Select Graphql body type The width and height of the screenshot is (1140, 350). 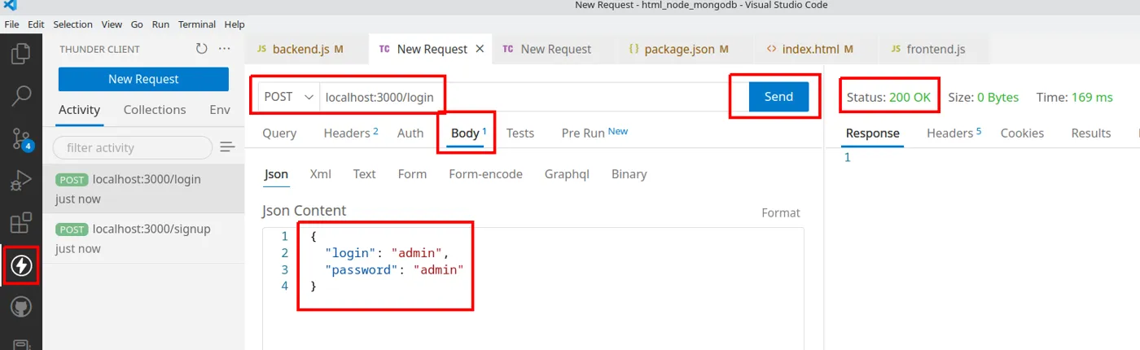click(567, 174)
